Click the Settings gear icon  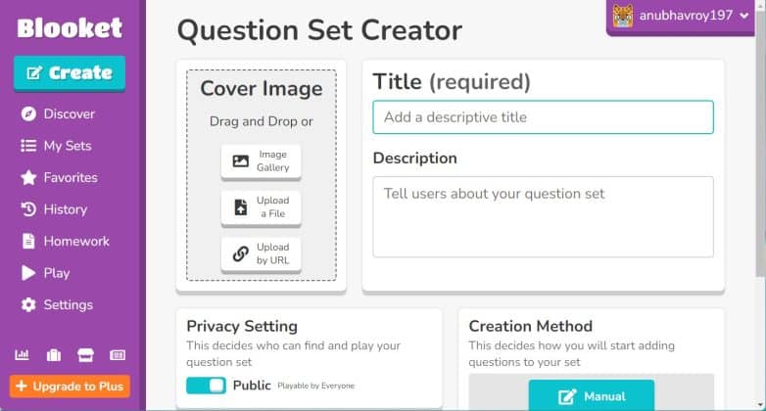28,304
